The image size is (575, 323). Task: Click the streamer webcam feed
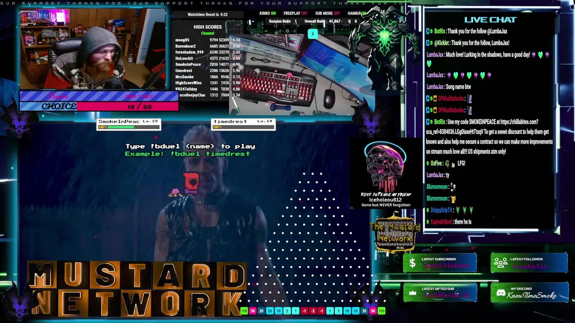(x=93, y=49)
